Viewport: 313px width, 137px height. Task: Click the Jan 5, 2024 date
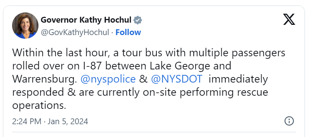pos(68,121)
